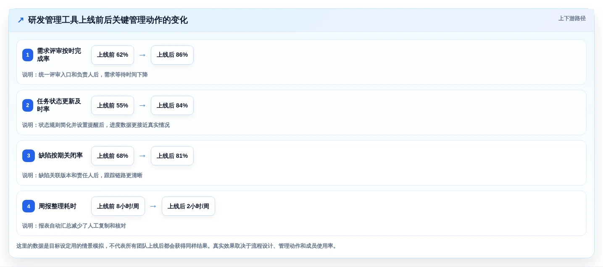Select the title 研发管理工具上线前后关键管理动作的变化
Viewport: 603px width, 267px height.
(108, 20)
